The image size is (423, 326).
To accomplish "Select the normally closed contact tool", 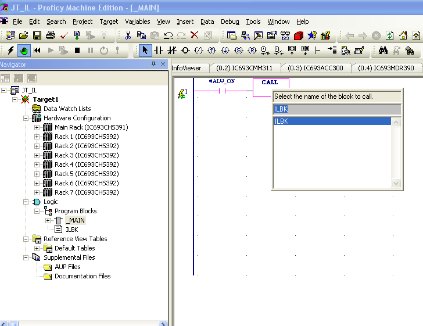I will click(x=171, y=51).
